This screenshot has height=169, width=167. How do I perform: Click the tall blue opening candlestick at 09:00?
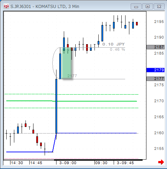coord(56,106)
